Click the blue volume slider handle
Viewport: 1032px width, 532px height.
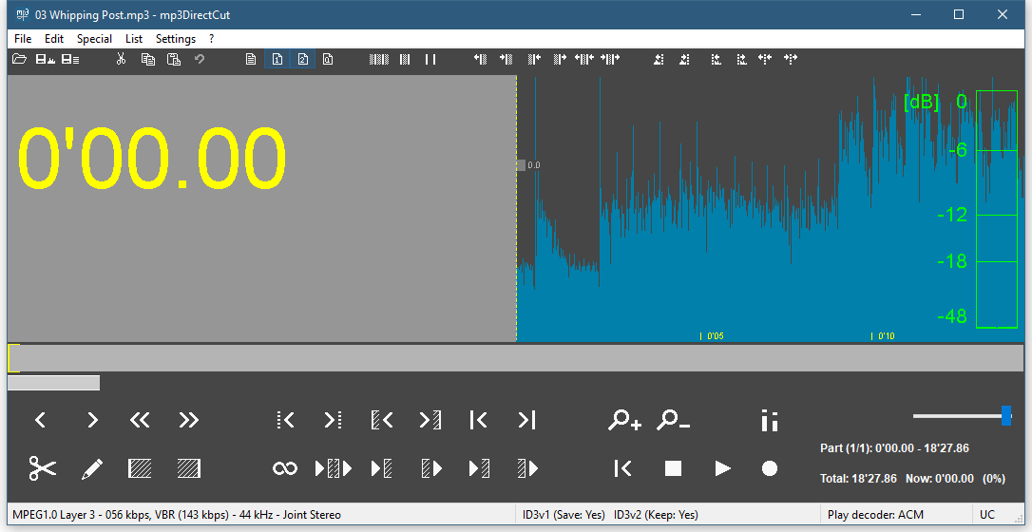tap(1005, 415)
